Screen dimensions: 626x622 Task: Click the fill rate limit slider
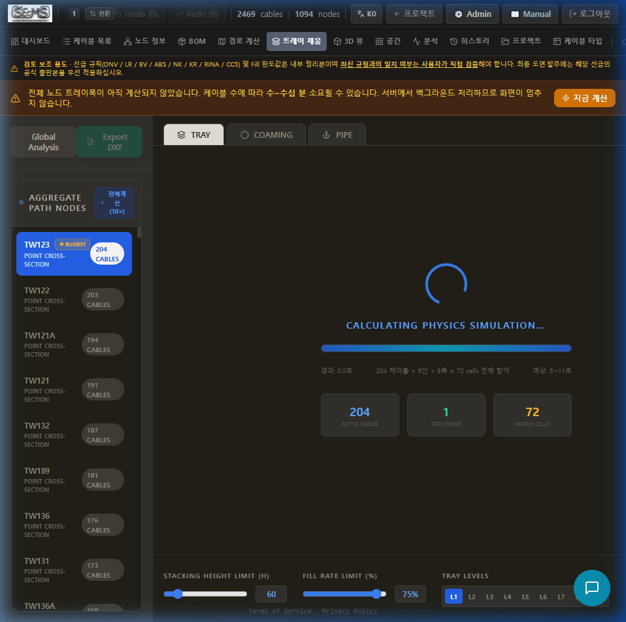tap(344, 594)
